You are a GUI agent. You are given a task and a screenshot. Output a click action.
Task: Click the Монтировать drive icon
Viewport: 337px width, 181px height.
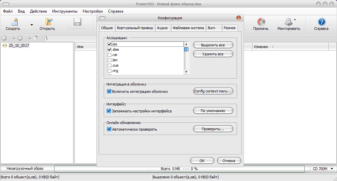tap(288, 22)
